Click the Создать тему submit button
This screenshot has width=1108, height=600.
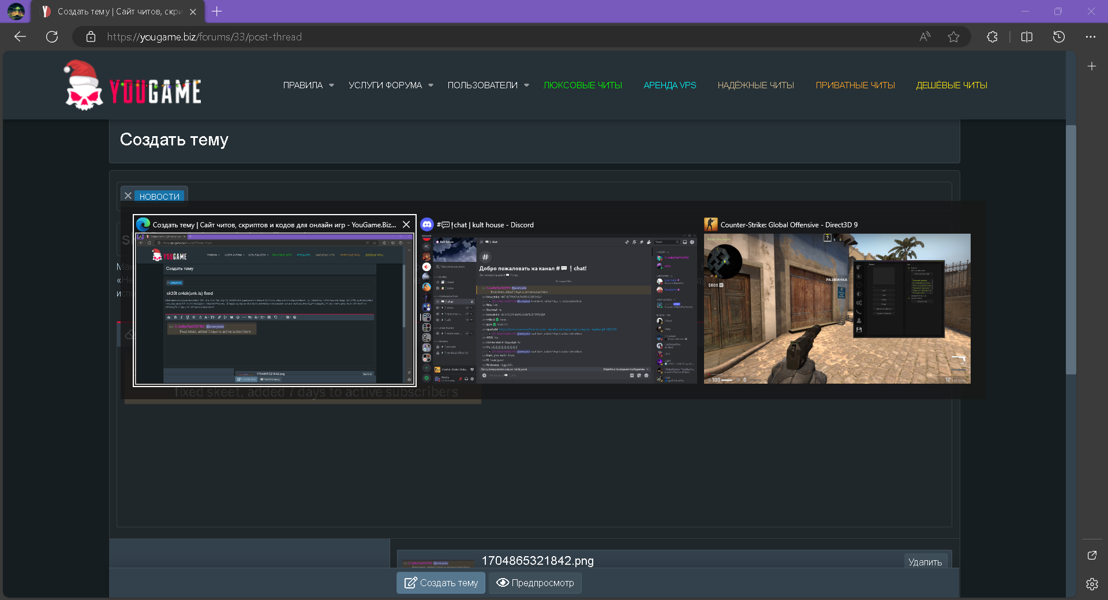coord(441,583)
